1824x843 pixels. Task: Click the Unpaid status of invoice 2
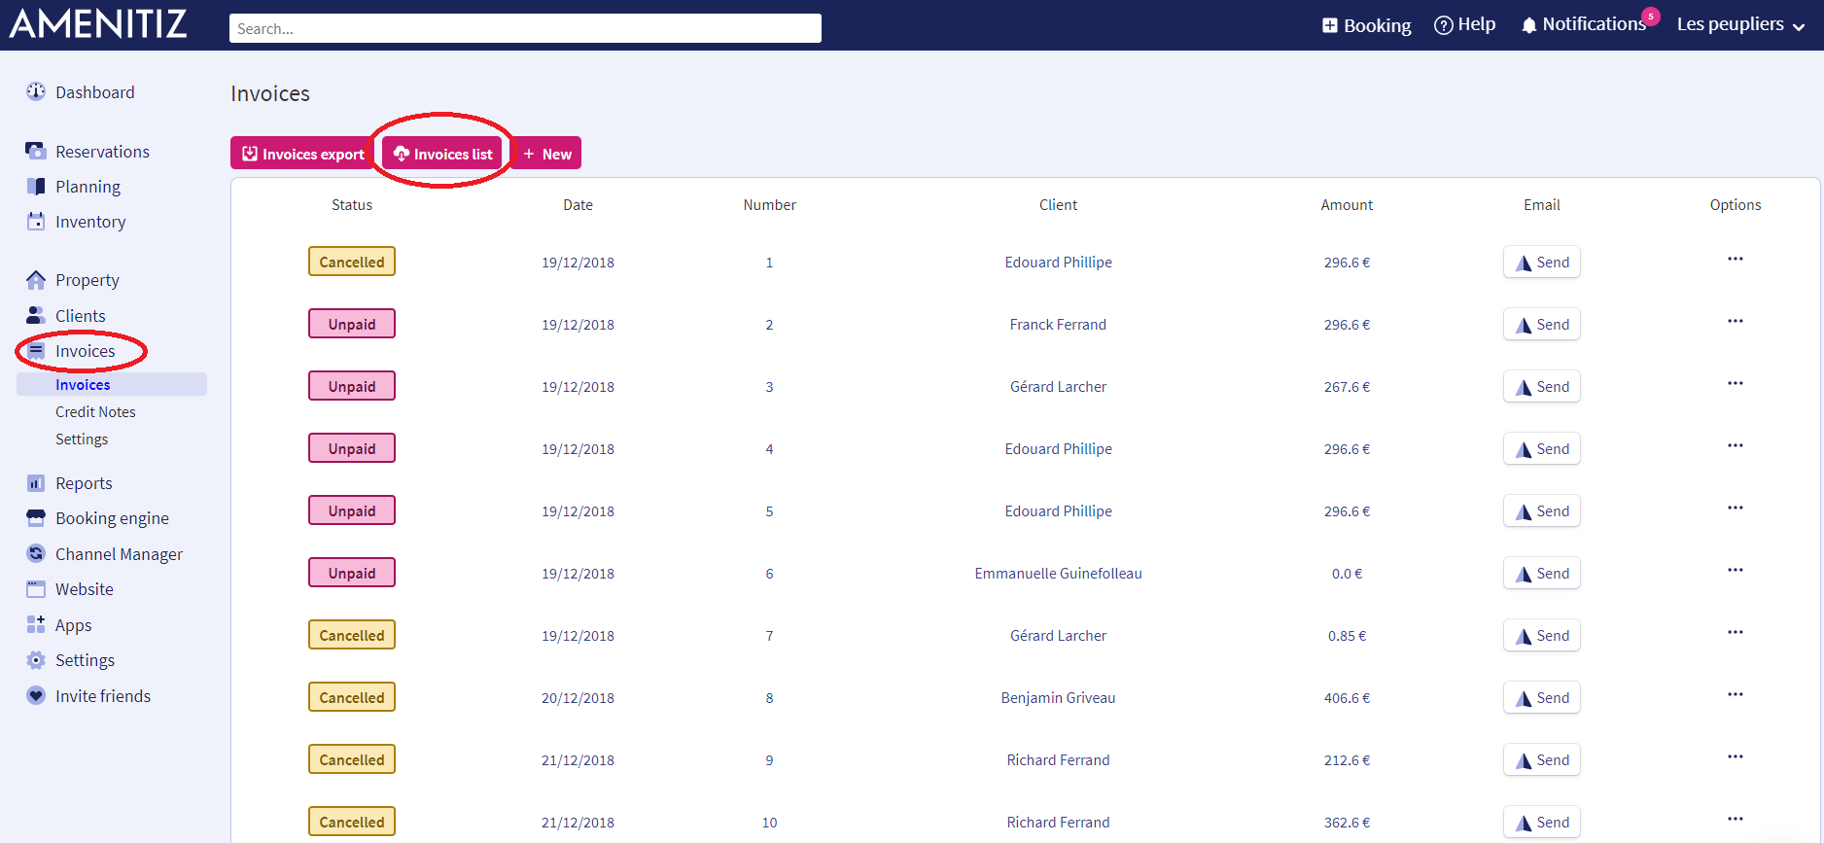pyautogui.click(x=352, y=324)
